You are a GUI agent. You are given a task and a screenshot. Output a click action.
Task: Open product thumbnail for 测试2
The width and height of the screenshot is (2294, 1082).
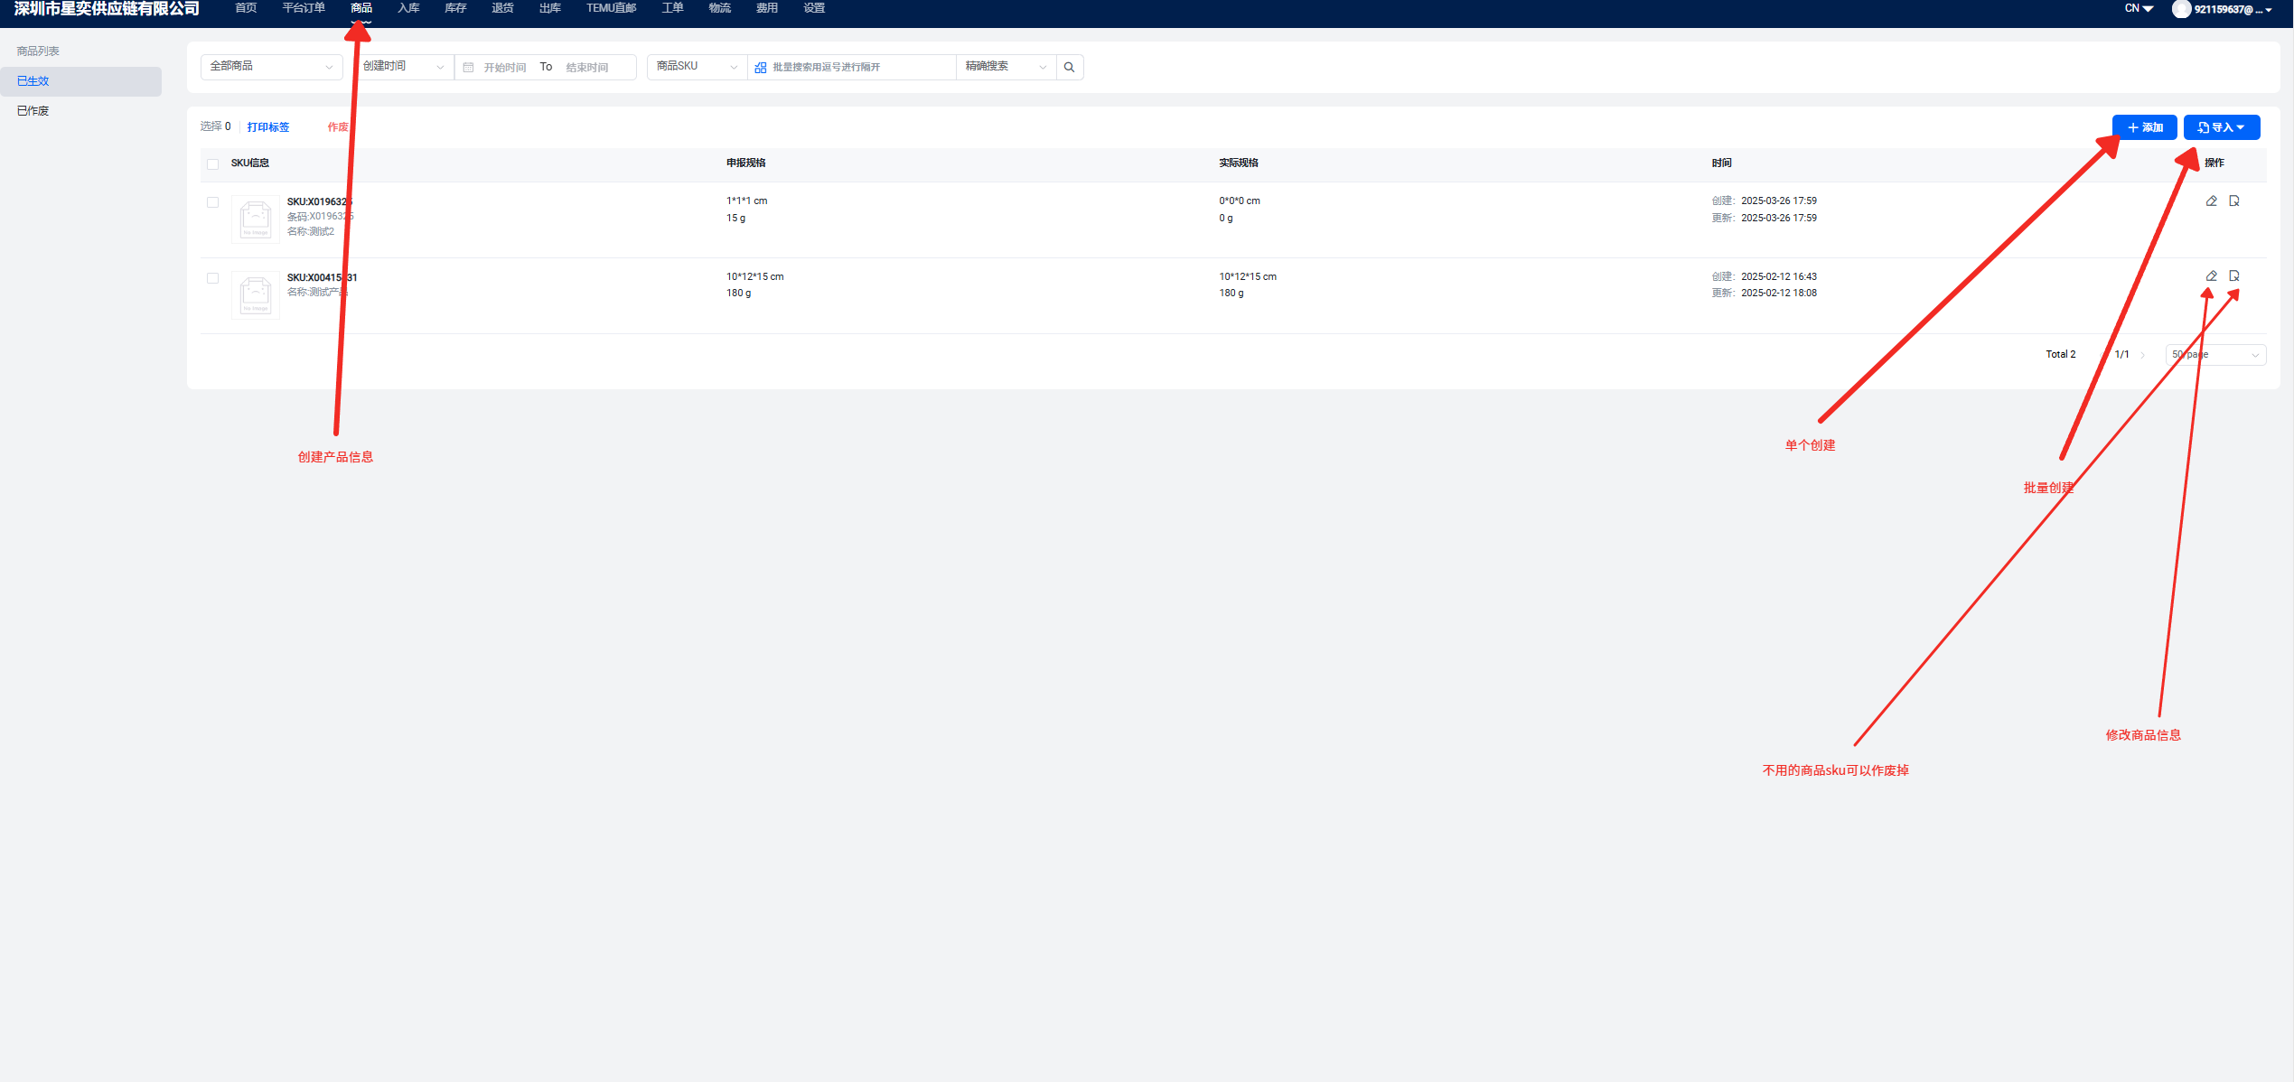[x=256, y=219]
